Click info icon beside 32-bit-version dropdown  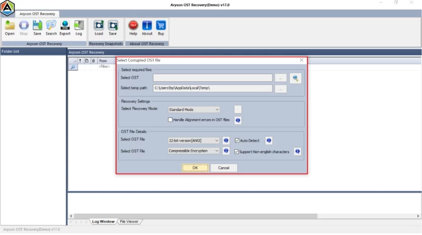(x=226, y=141)
